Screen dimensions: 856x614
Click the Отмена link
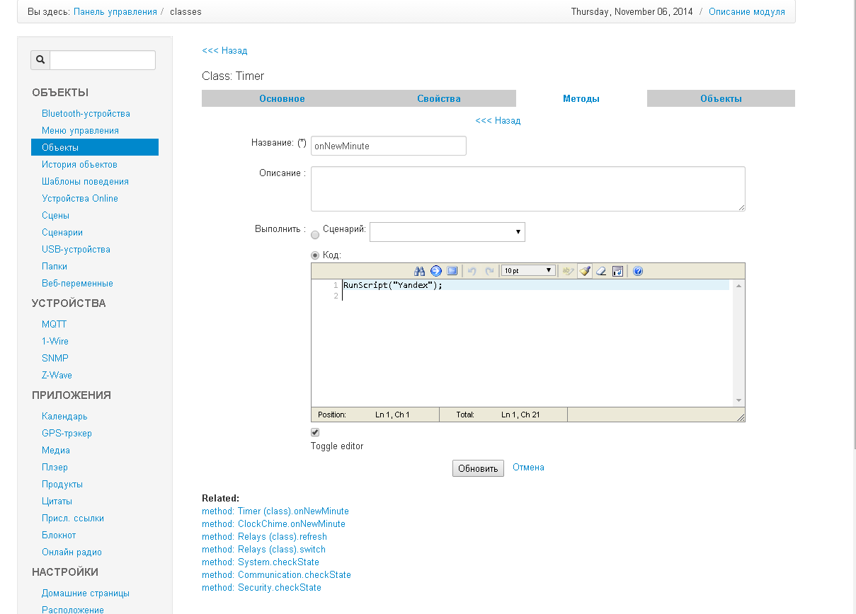pos(528,468)
